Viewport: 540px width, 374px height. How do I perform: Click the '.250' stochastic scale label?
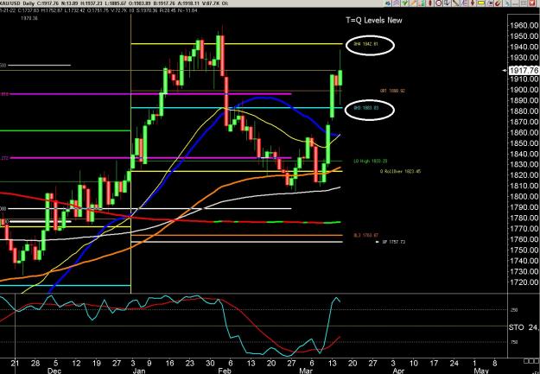[x=513, y=310]
